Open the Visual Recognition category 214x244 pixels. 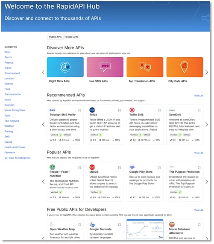[15, 110]
